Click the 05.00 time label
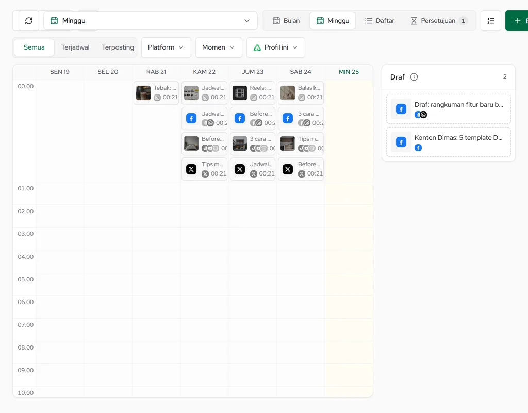528x413 pixels. (26, 279)
